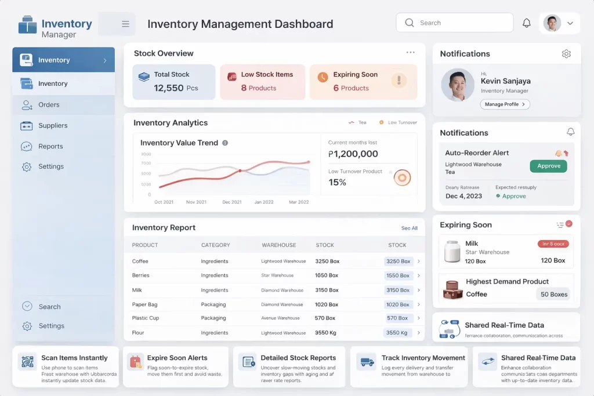
Task: Click the Low Turnover Product progress ring
Action: tap(401, 179)
